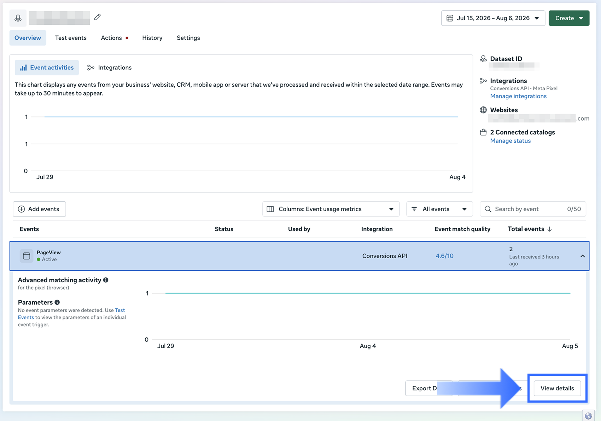
Task: Click the PageView event name
Action: [49, 252]
